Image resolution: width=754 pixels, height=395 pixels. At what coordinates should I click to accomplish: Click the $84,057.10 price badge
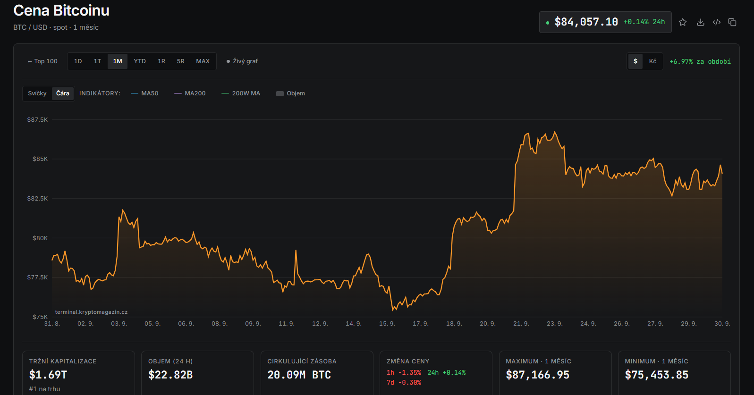[605, 22]
